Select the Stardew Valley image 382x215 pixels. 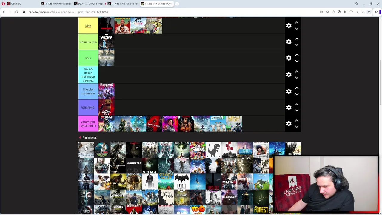click(166, 182)
